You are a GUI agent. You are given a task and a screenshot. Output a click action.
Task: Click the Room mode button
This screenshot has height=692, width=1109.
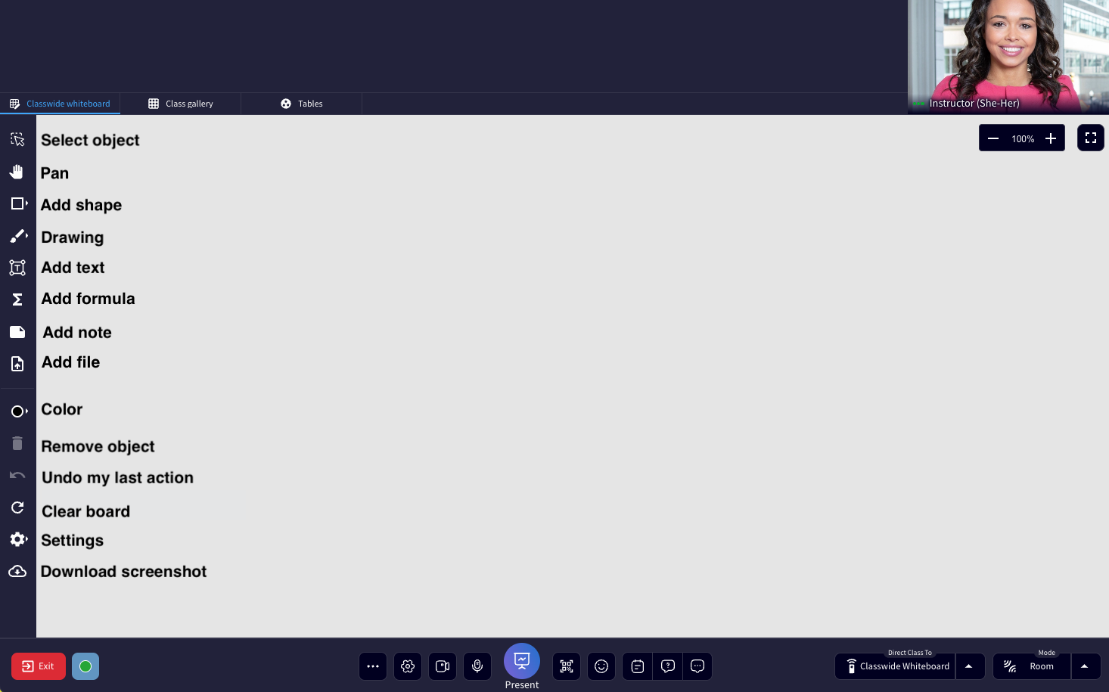[1032, 666]
